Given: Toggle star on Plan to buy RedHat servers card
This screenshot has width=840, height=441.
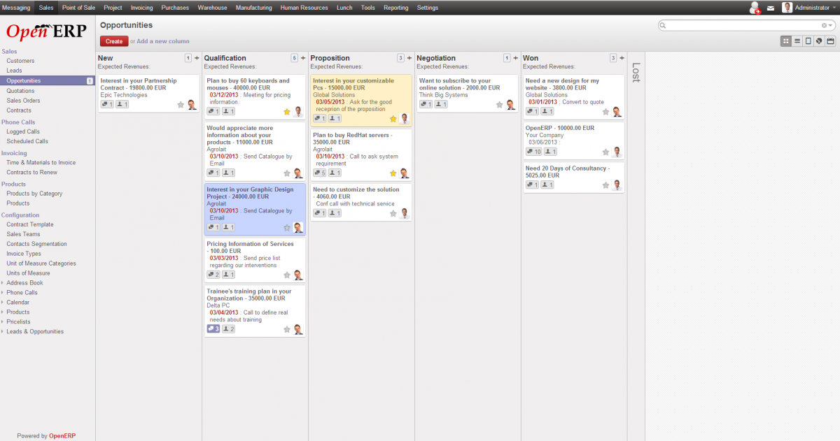Looking at the screenshot, I should (x=393, y=173).
